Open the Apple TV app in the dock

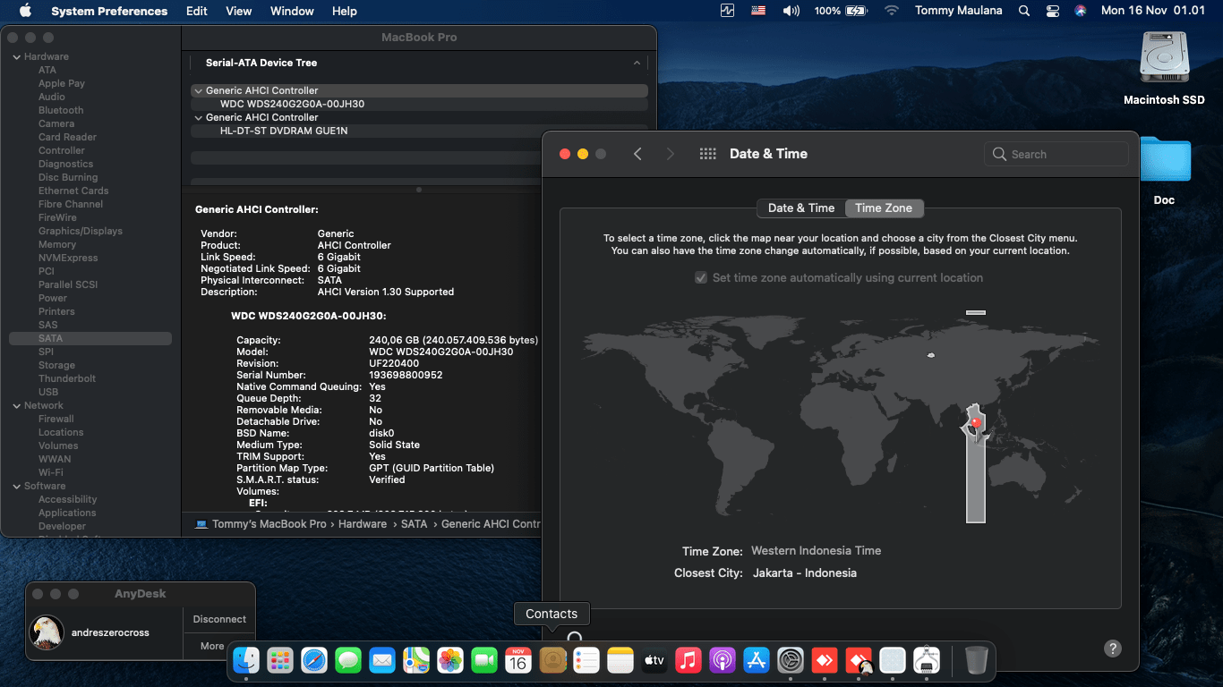click(654, 661)
